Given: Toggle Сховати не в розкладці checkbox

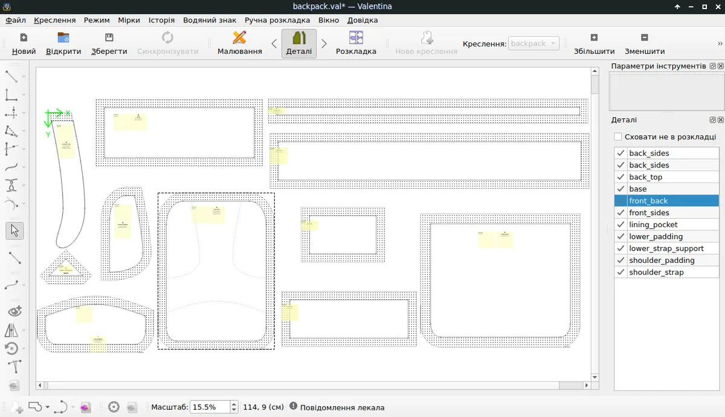Looking at the screenshot, I should (x=617, y=137).
